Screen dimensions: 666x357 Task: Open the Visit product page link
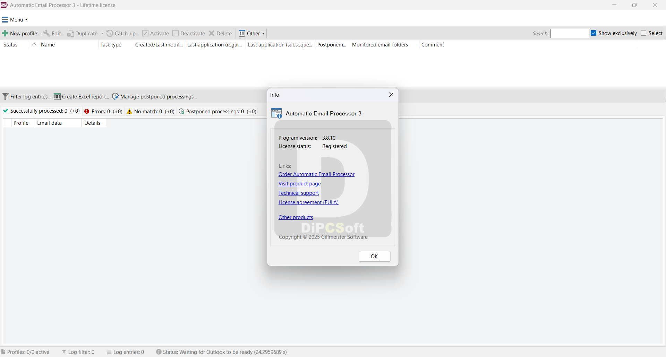click(x=300, y=184)
